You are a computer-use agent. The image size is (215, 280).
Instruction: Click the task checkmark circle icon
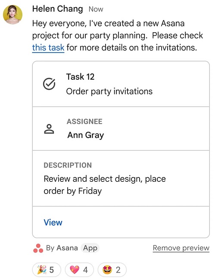click(49, 84)
